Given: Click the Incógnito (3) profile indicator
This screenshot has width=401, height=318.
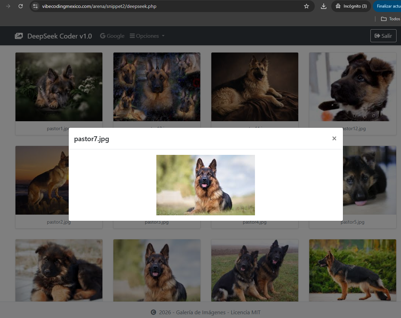Looking at the screenshot, I should coord(351,6).
